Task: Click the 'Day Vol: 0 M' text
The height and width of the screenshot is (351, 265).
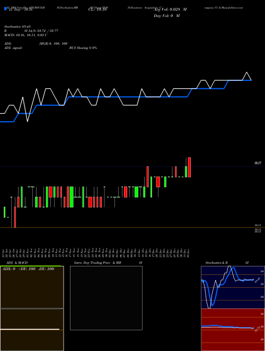Action: pyautogui.click(x=166, y=16)
